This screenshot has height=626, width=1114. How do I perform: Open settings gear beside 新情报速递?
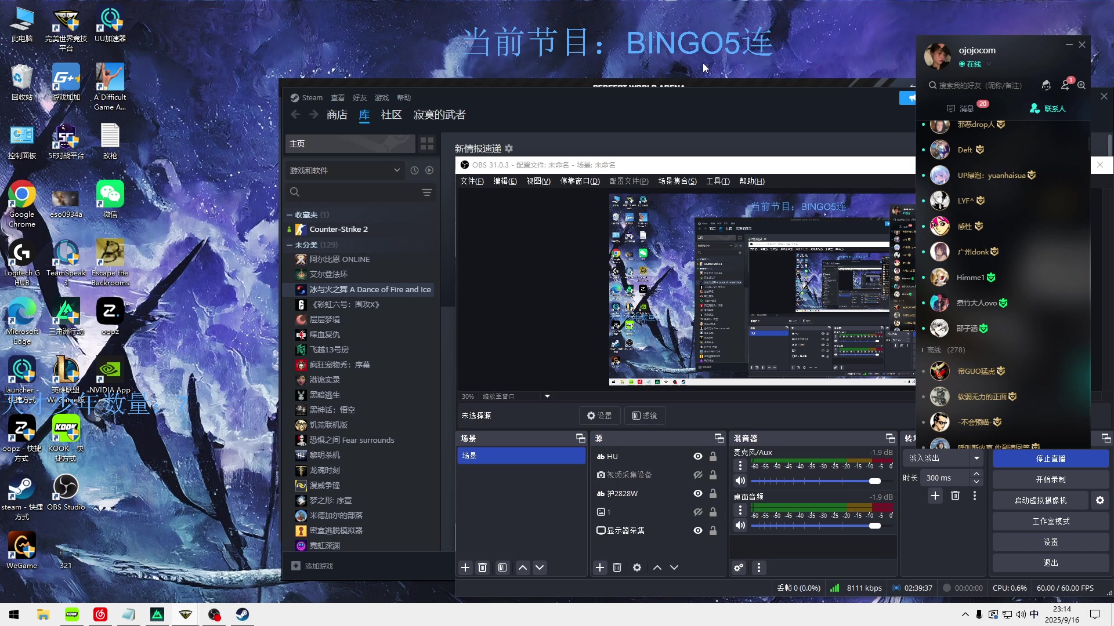(509, 148)
